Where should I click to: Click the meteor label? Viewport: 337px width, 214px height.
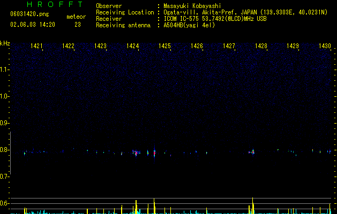pos(76,17)
